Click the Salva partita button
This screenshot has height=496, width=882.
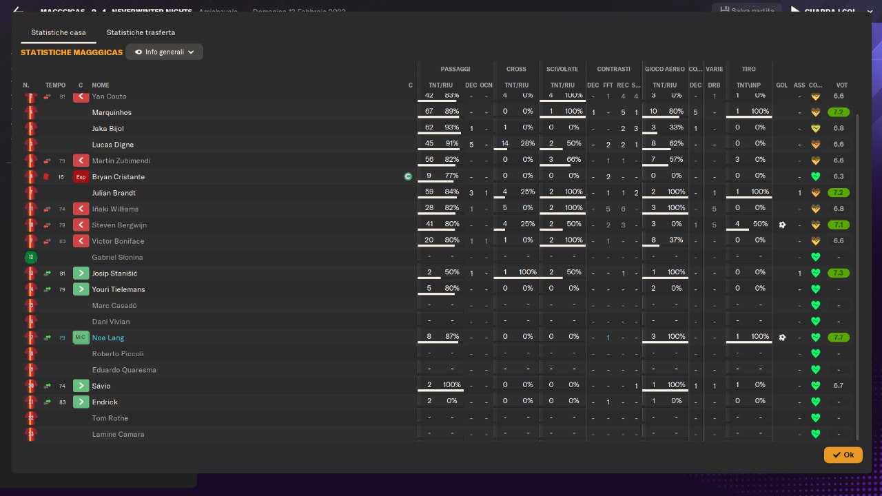(x=747, y=10)
